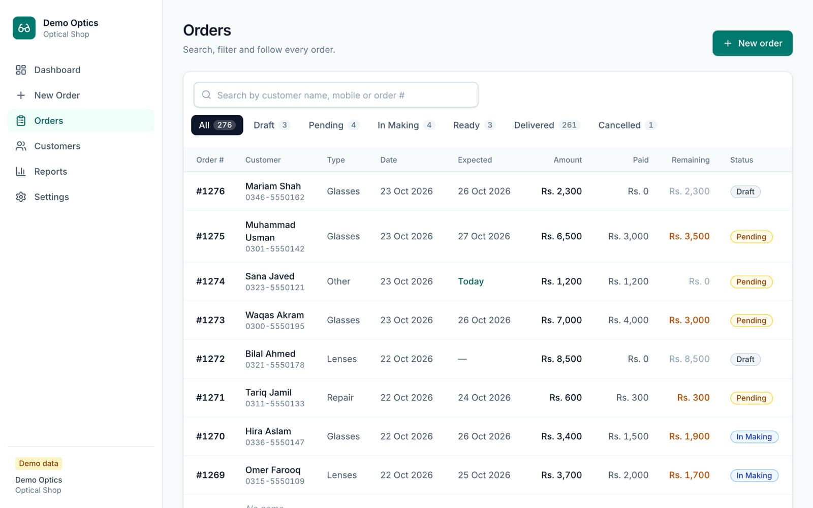Image resolution: width=813 pixels, height=508 pixels.
Task: Click the plus icon beside New Order
Action: pos(21,95)
